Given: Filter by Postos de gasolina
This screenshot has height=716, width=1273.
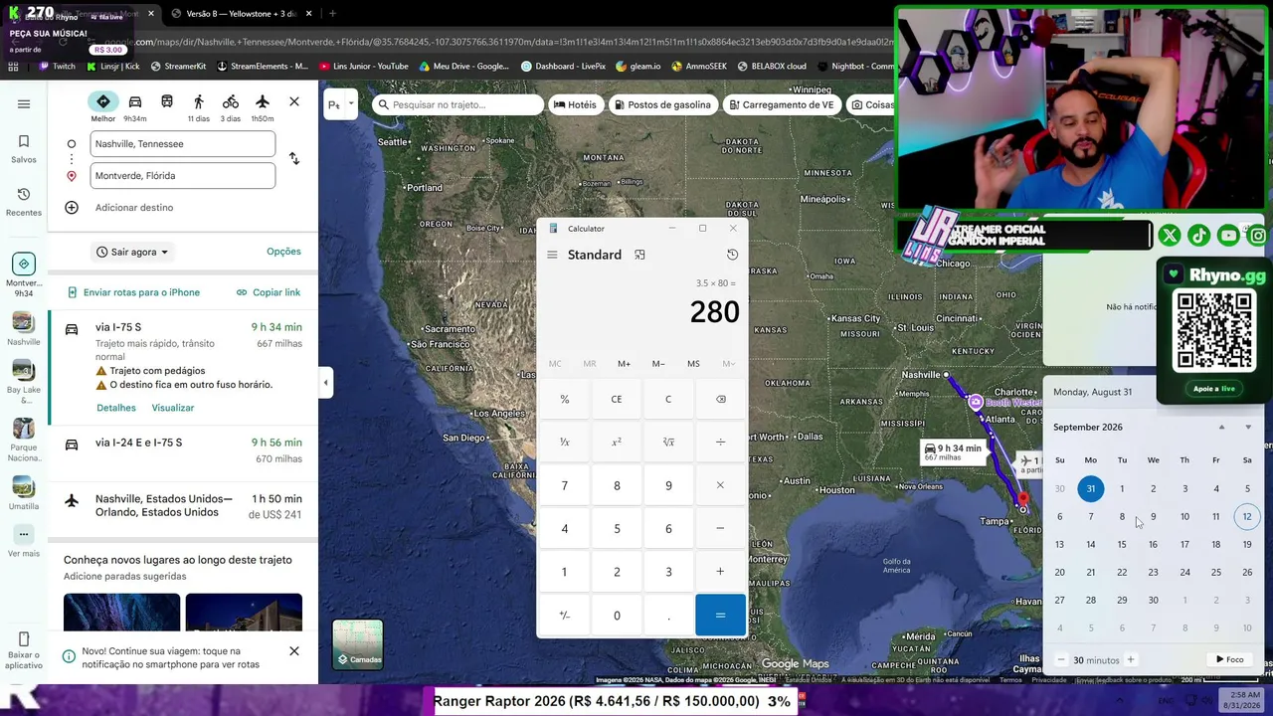Looking at the screenshot, I should [662, 104].
